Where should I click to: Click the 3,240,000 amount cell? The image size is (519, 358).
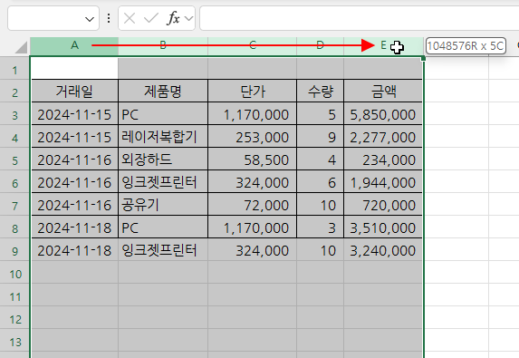(383, 250)
